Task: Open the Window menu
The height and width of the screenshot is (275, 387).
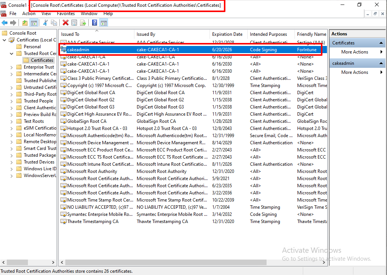Action: (89, 14)
